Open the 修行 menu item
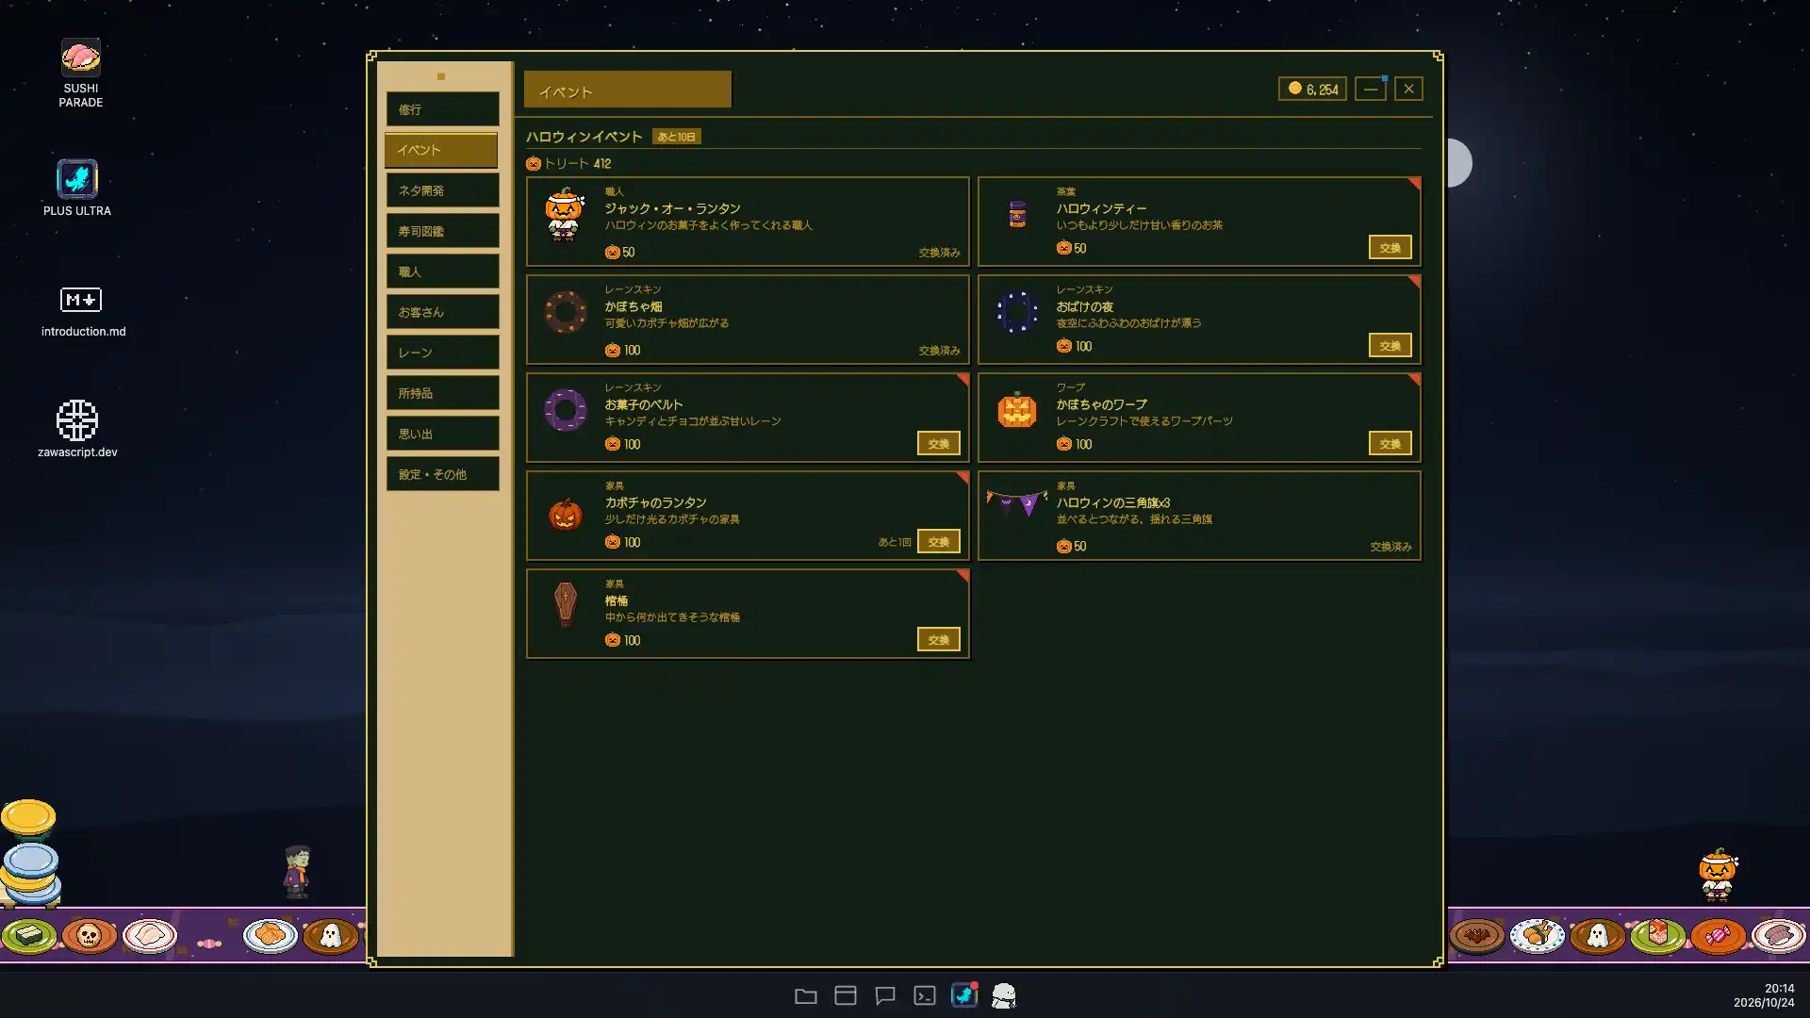 442,109
